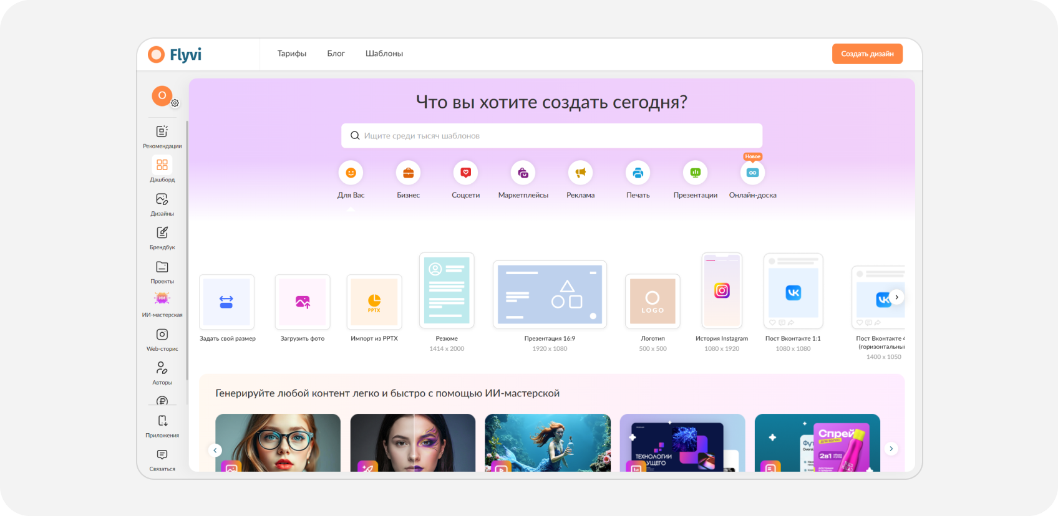Click the Создать дизайн button
This screenshot has height=516, width=1058.
pos(867,54)
